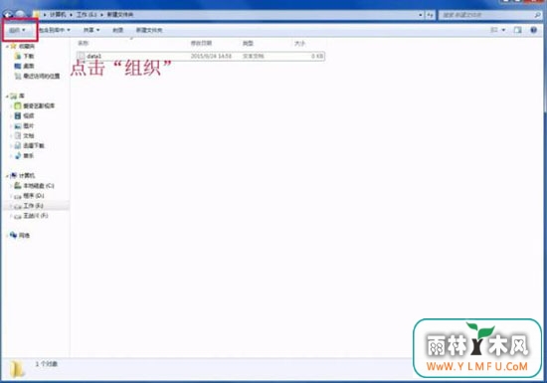This screenshot has height=383, width=547.
Task: Click the 刻录 (Burn) toolbar button
Action: tap(118, 30)
